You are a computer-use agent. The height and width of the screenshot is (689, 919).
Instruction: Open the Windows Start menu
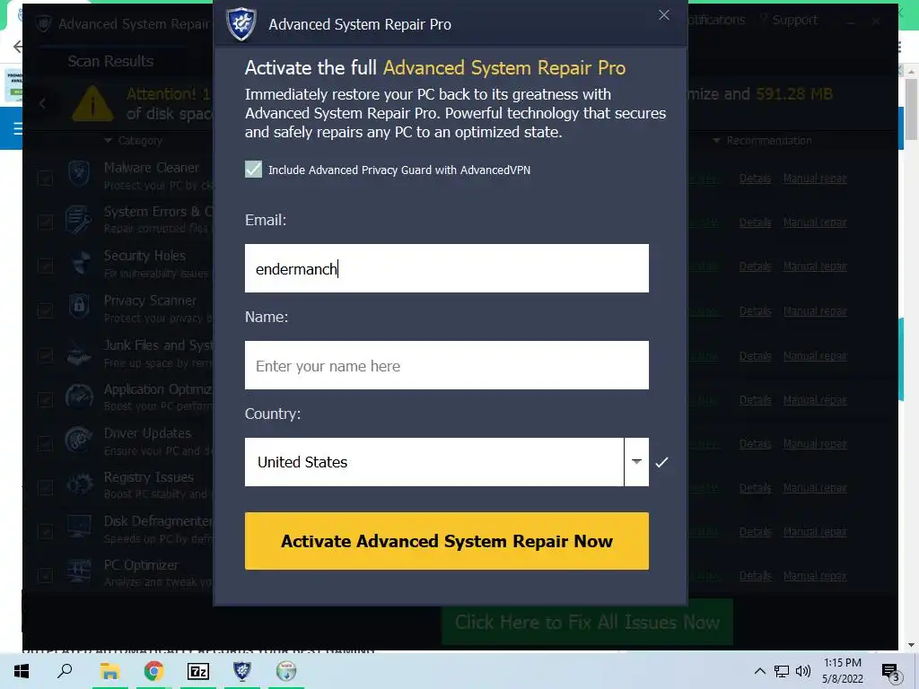[x=22, y=671]
